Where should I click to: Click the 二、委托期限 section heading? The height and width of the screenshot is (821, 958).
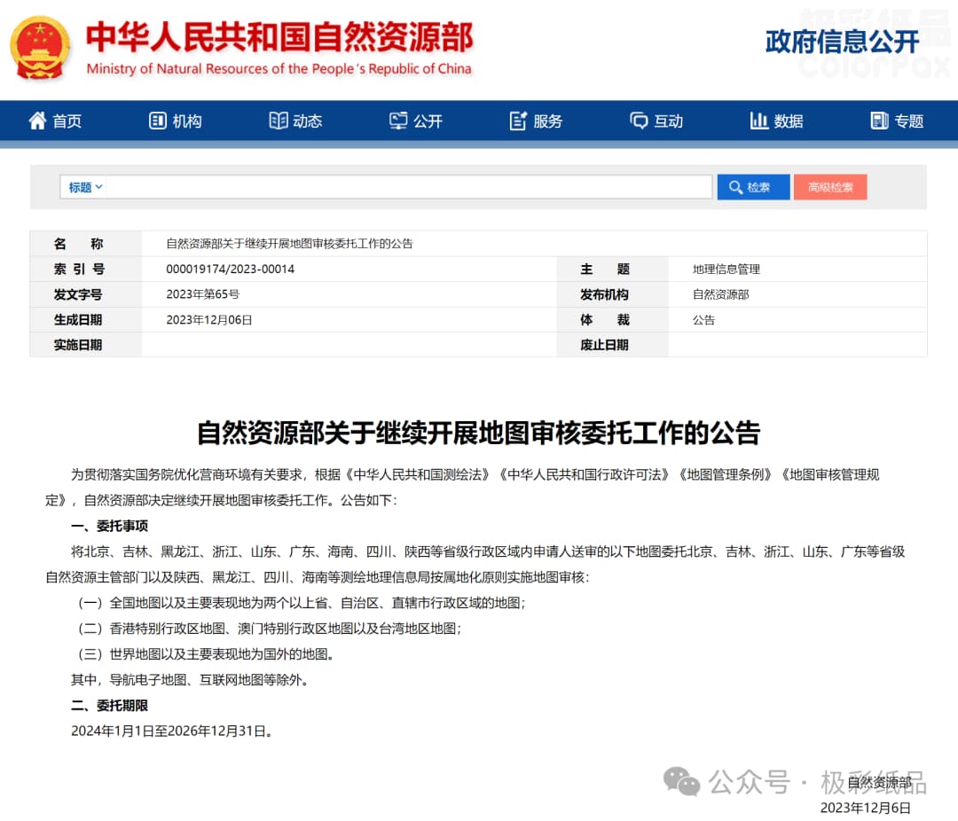[109, 706]
